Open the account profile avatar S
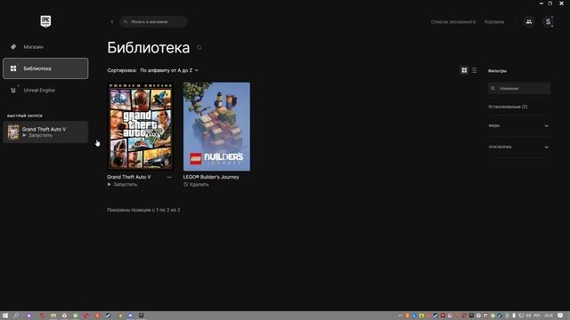This screenshot has width=570, height=320. pos(548,21)
